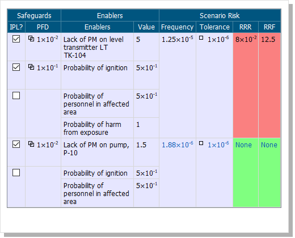The width and height of the screenshot is (295, 238).
Task: Click the linked-boxes icon beside the first 1×10⁻² PFD
Action: coord(31,39)
